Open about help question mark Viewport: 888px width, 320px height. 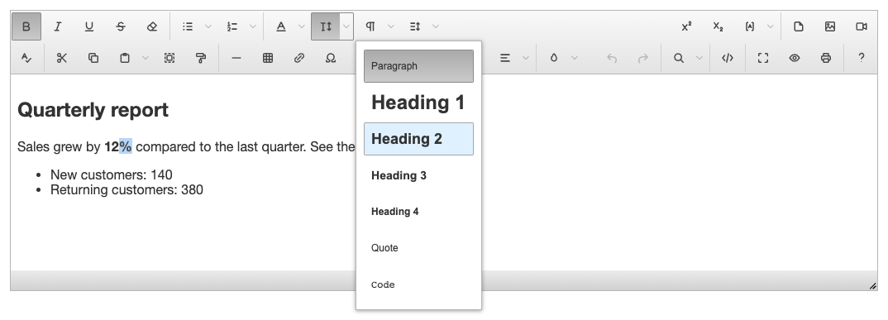pos(862,58)
